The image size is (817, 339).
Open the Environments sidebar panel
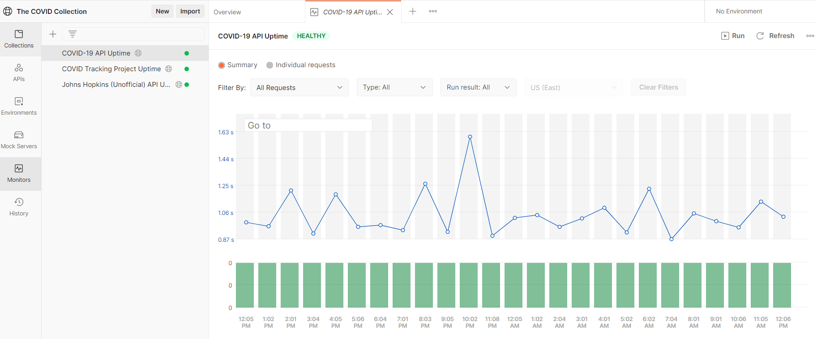19,107
